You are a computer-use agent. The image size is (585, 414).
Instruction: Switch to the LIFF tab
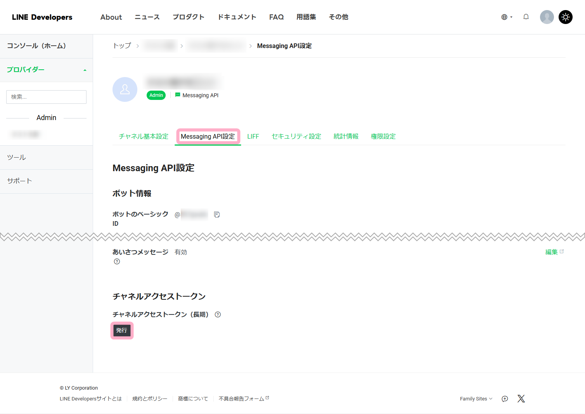(x=253, y=136)
